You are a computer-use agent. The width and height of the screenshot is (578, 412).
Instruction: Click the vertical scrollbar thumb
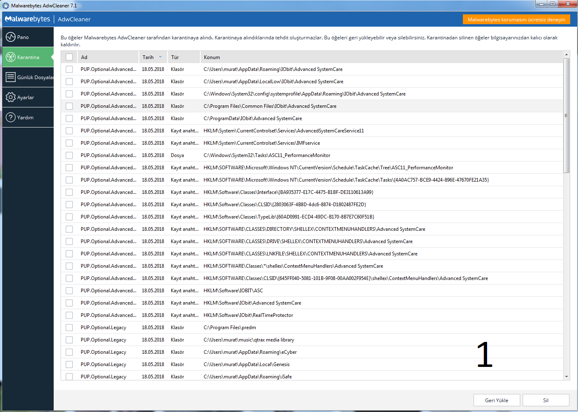[567, 116]
